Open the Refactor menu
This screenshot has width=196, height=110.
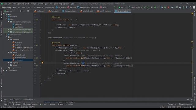(x=40, y=4)
